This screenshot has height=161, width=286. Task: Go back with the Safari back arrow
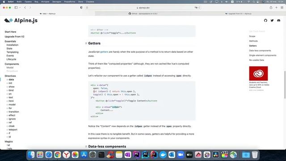coord(25,8)
